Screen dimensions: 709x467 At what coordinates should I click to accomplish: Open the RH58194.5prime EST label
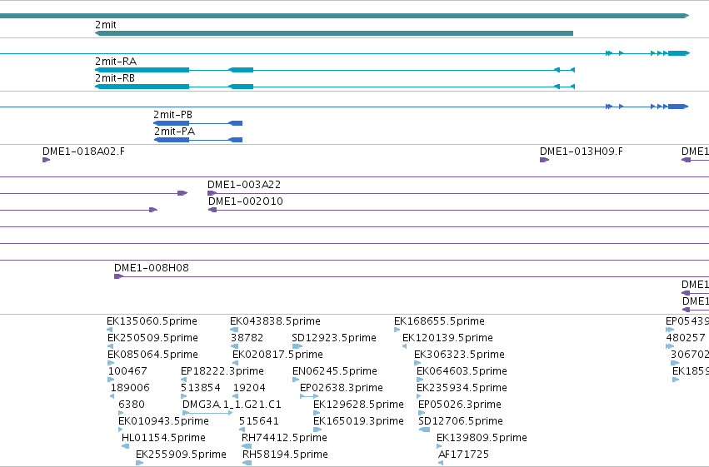pyautogui.click(x=285, y=455)
